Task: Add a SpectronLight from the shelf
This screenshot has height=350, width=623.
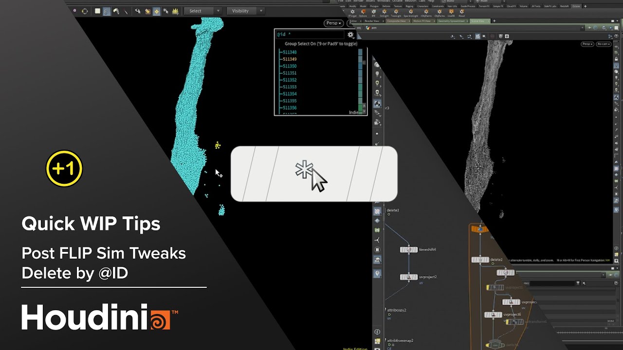Action: (x=411, y=13)
